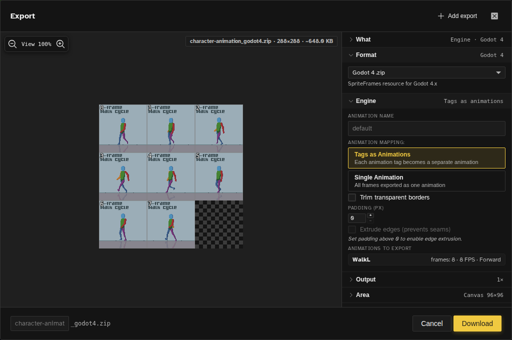Close the Export dialog
Screen dimensions: 512x340
coord(494,16)
